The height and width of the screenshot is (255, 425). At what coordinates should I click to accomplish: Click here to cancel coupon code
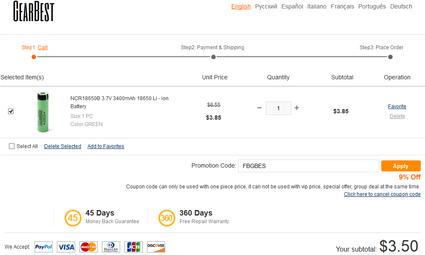(x=382, y=194)
